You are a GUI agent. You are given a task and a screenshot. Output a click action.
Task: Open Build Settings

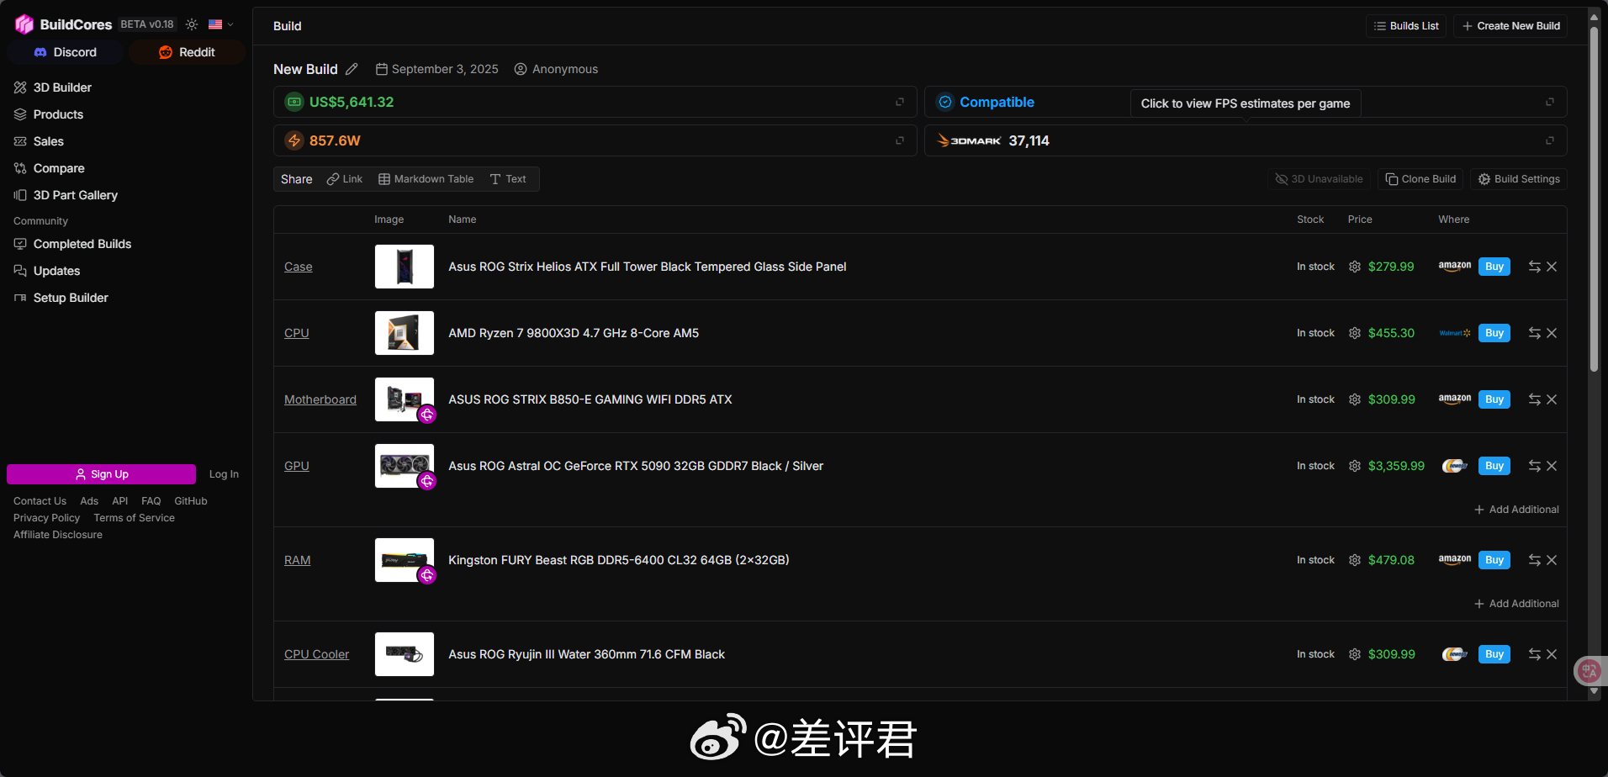[1519, 179]
